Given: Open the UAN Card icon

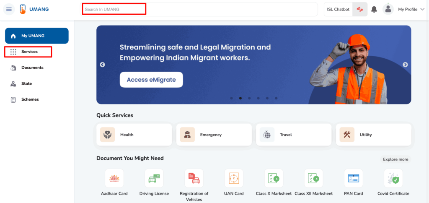Looking at the screenshot, I should click(234, 179).
